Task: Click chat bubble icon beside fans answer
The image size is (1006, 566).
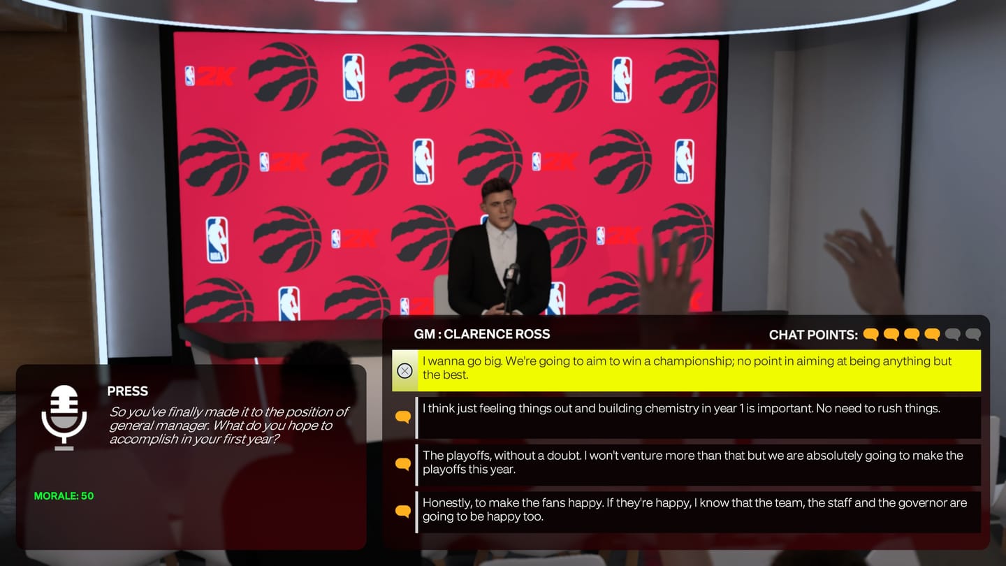Action: point(403,511)
